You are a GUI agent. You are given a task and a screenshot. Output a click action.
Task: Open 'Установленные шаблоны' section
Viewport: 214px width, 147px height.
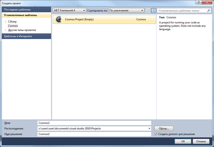[26, 15]
